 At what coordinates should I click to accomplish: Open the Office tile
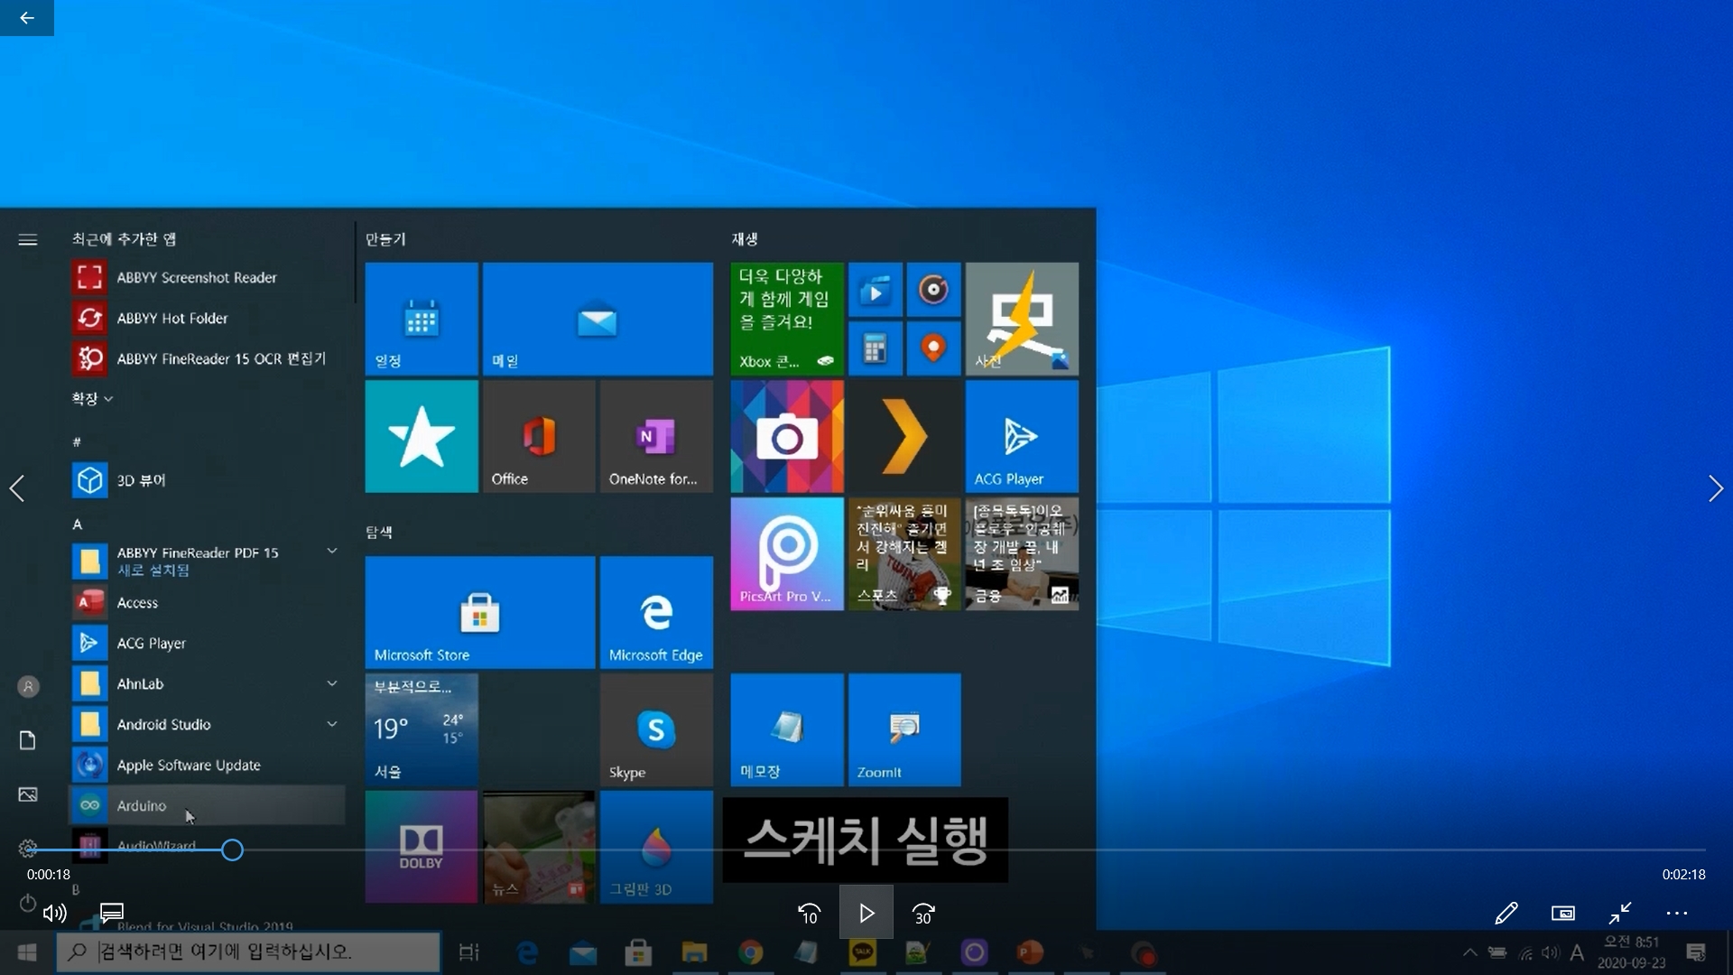[539, 436]
